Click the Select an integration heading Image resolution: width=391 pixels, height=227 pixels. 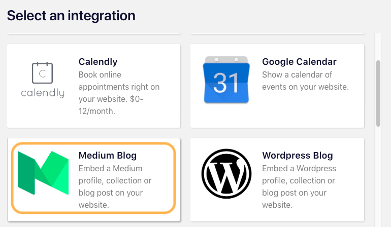click(71, 16)
